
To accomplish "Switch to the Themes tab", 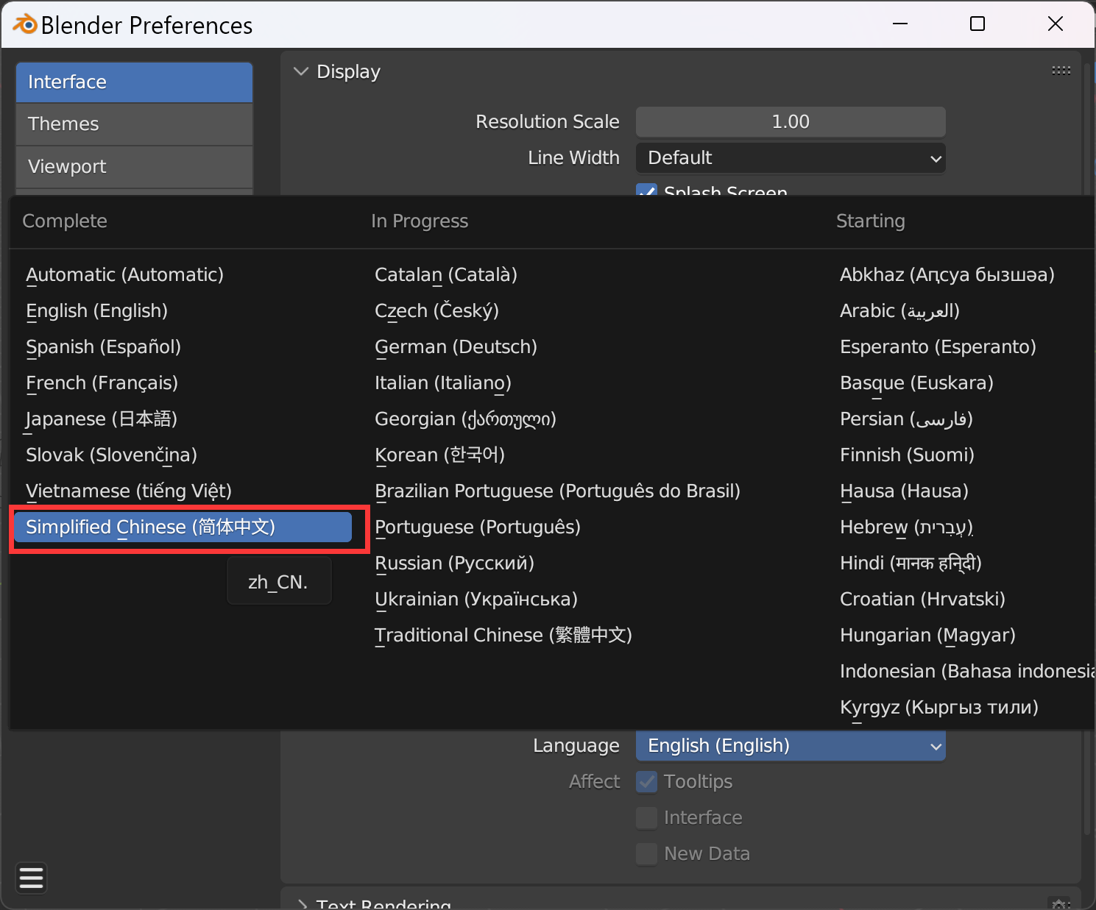I will tap(134, 124).
